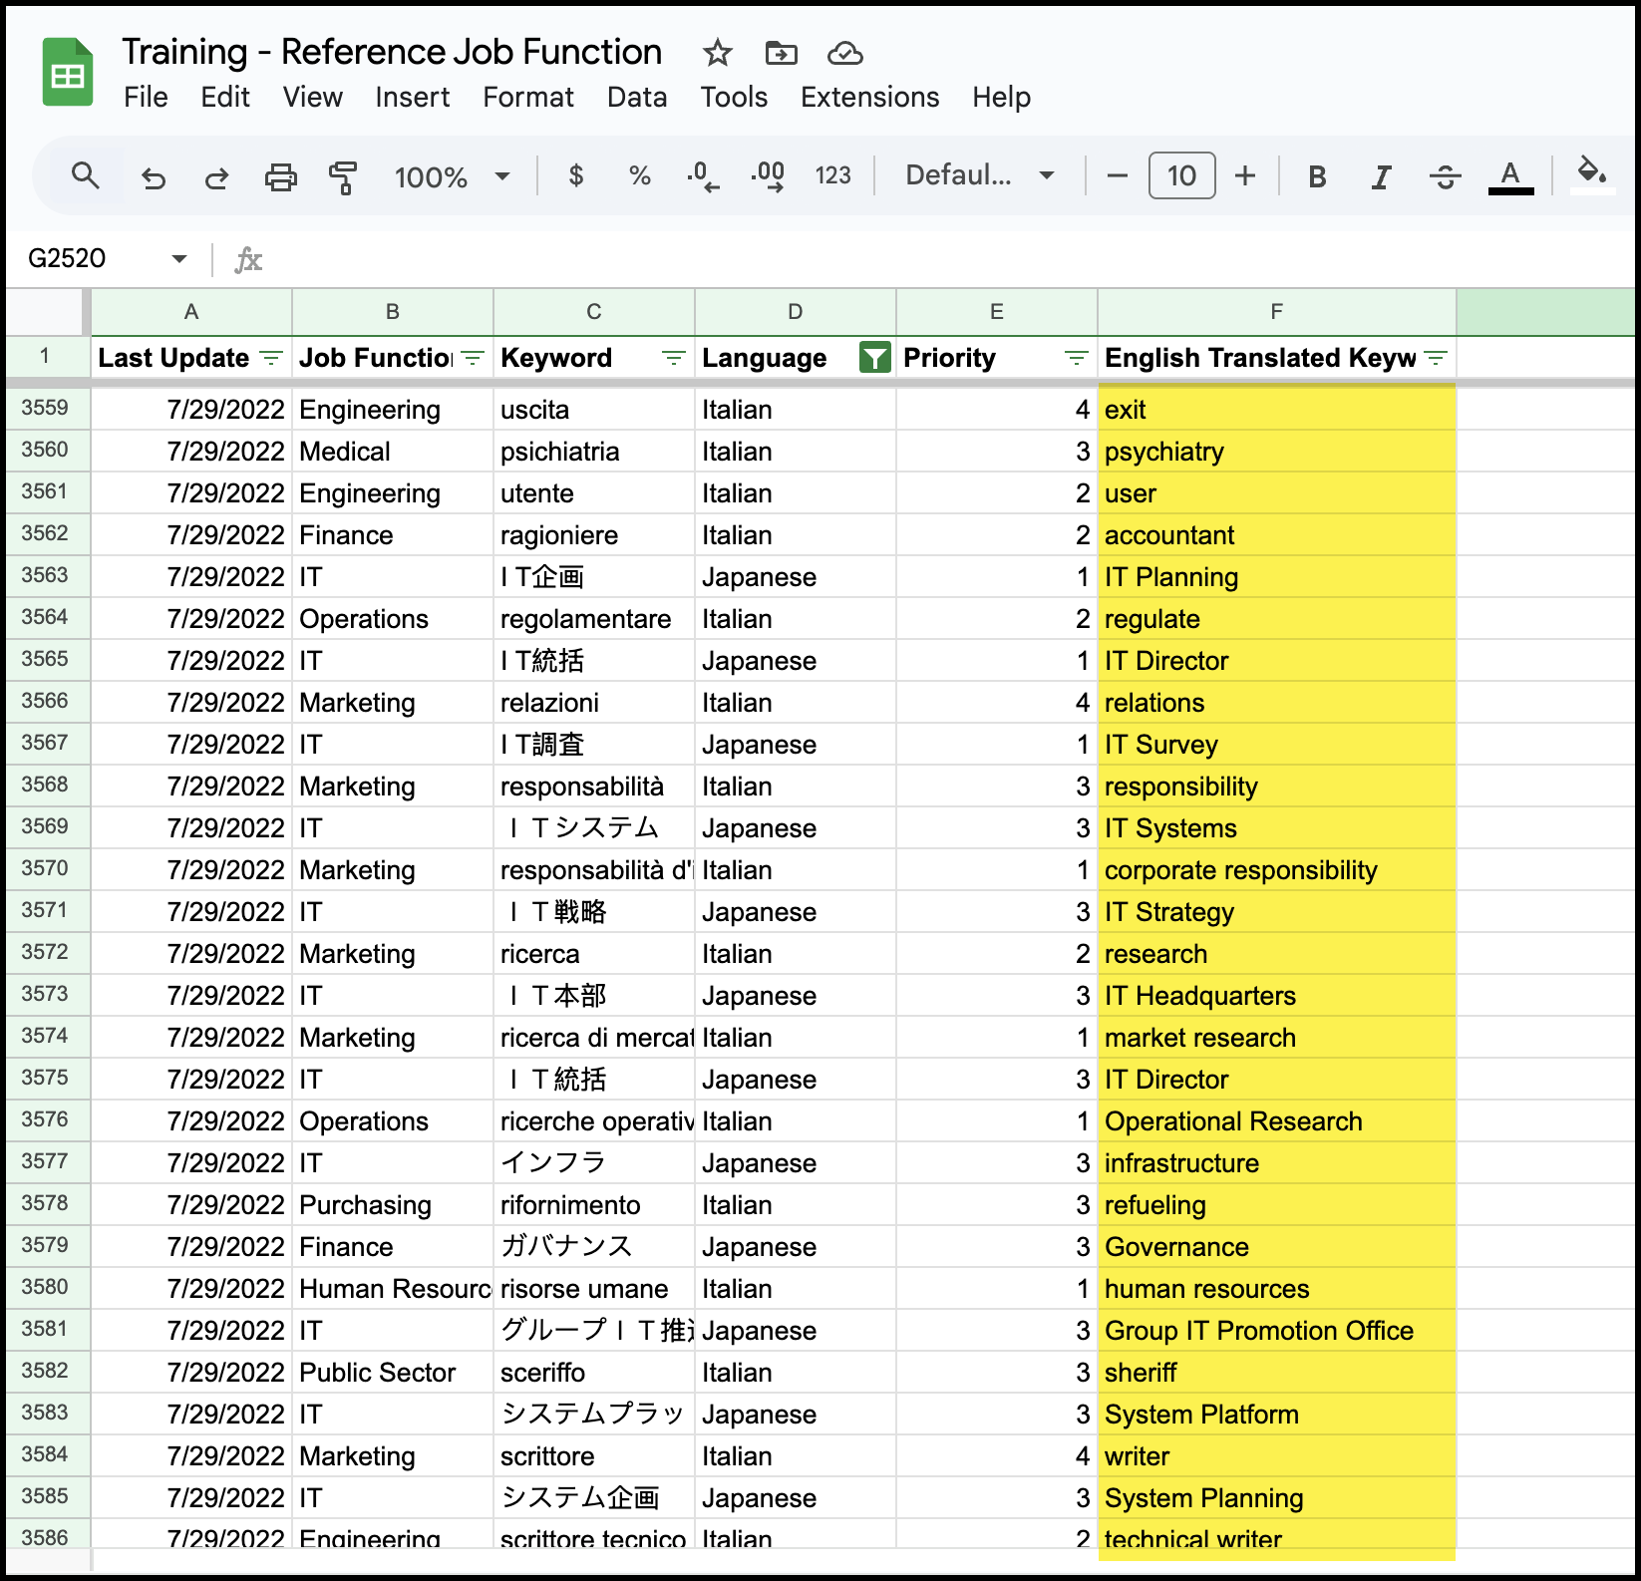Select row 3563 header

click(x=46, y=575)
